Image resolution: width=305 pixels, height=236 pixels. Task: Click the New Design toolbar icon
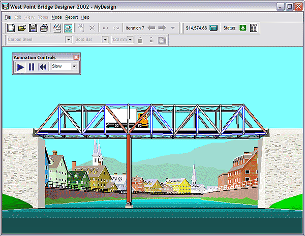[11, 28]
